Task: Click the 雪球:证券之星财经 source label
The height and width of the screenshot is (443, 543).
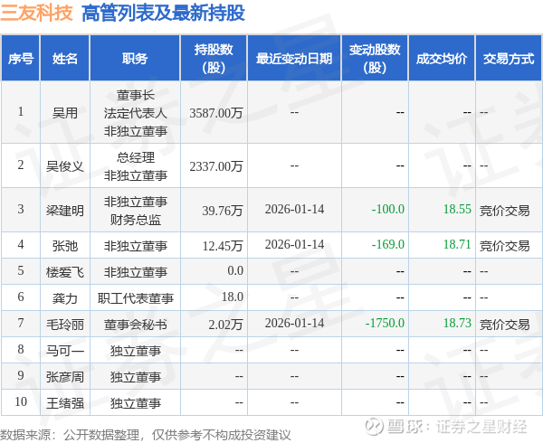Action: (x=457, y=427)
